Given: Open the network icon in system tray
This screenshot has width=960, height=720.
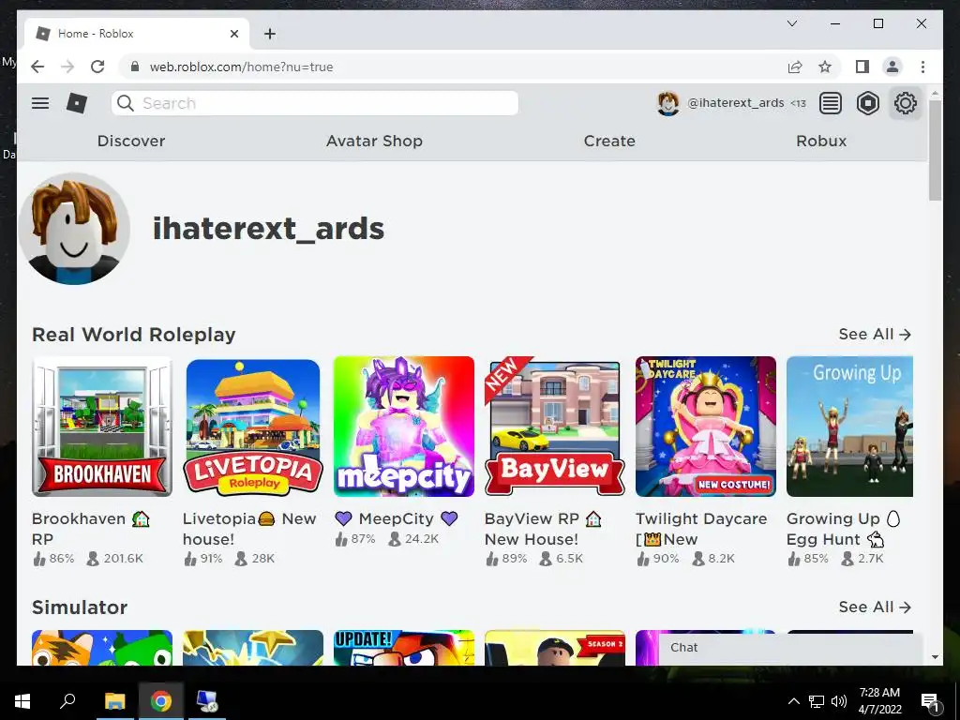Looking at the screenshot, I should click(817, 701).
